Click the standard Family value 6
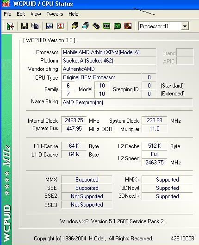The image size is (199, 245). 68,86
